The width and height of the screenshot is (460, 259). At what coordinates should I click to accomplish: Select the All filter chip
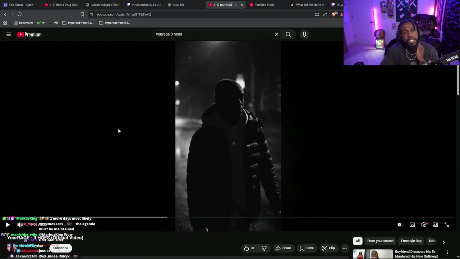coord(358,241)
